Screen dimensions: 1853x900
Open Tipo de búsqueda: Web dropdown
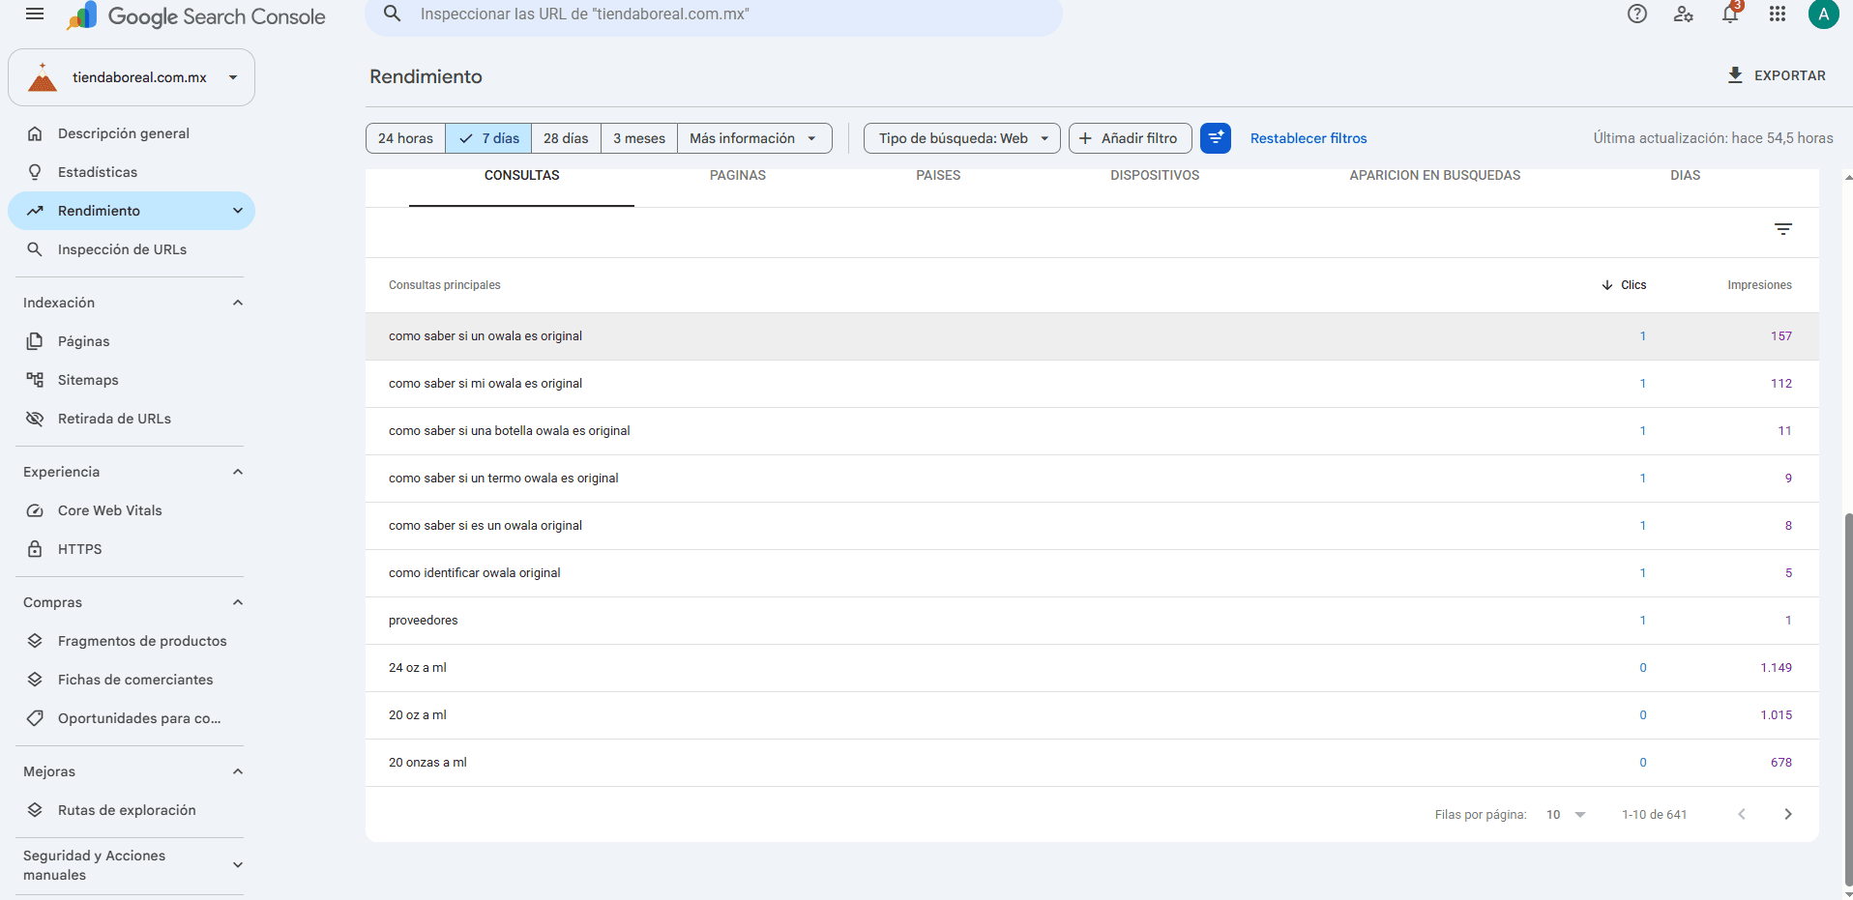(962, 138)
